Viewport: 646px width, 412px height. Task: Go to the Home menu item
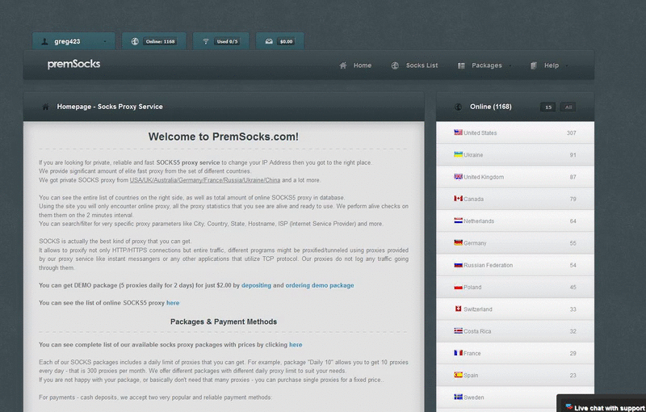pos(362,65)
